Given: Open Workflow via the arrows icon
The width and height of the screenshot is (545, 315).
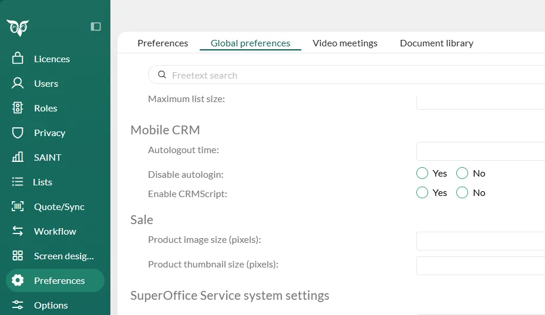Looking at the screenshot, I should (18, 231).
